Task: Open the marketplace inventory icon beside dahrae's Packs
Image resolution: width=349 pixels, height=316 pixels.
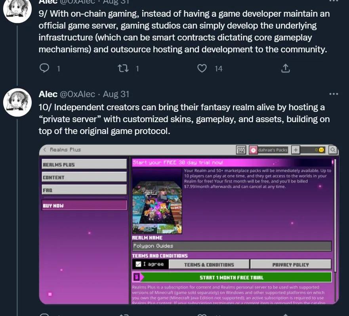Action: tap(240, 150)
